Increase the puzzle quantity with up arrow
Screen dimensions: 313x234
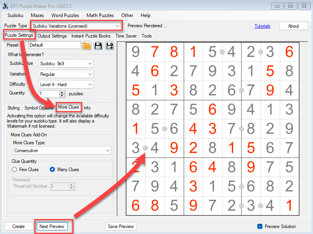click(62, 92)
